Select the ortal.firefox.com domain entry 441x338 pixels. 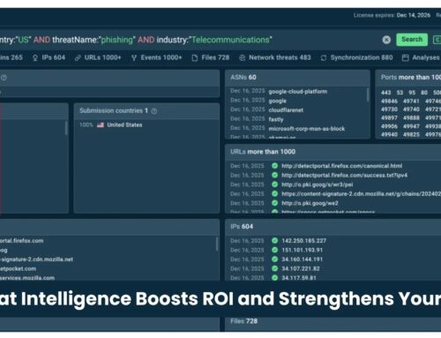point(22,241)
